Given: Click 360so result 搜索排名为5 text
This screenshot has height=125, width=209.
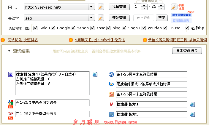Looking at the screenshot, I should pos(128,114).
